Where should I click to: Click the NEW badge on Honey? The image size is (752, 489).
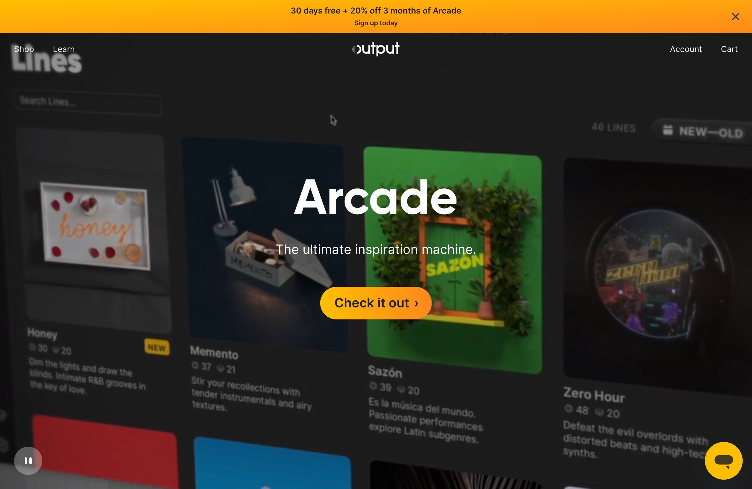157,347
